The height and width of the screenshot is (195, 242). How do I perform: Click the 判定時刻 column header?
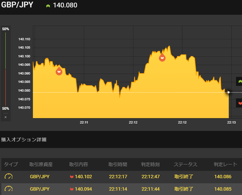[x=150, y=164]
